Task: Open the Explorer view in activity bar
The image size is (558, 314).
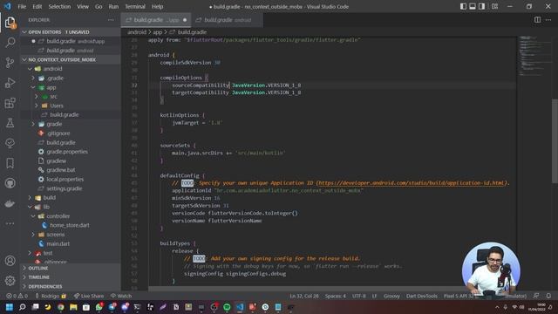Action: [x=10, y=23]
